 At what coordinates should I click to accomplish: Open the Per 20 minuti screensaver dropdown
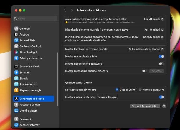(x=154, y=19)
